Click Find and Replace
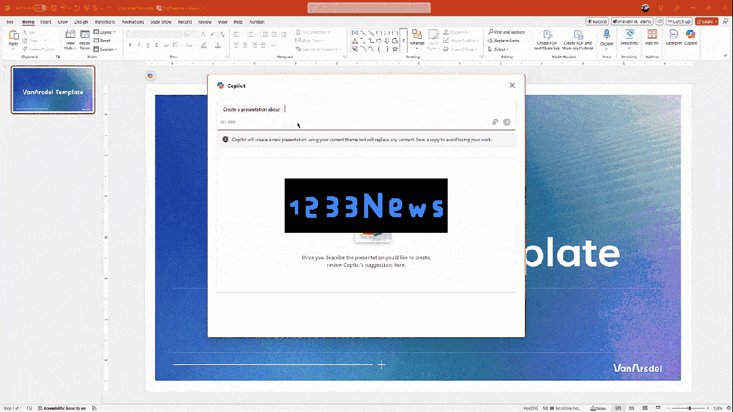 [x=506, y=32]
